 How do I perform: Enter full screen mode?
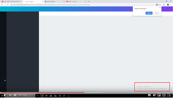click(169, 95)
